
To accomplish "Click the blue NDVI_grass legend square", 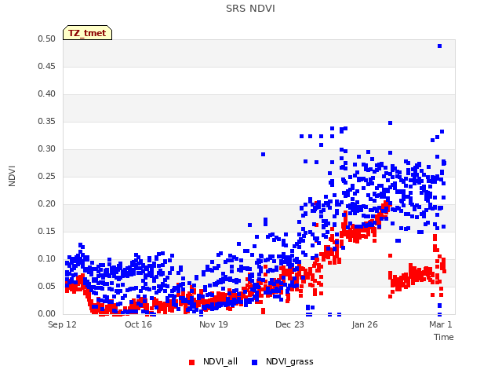I will coord(254,362).
